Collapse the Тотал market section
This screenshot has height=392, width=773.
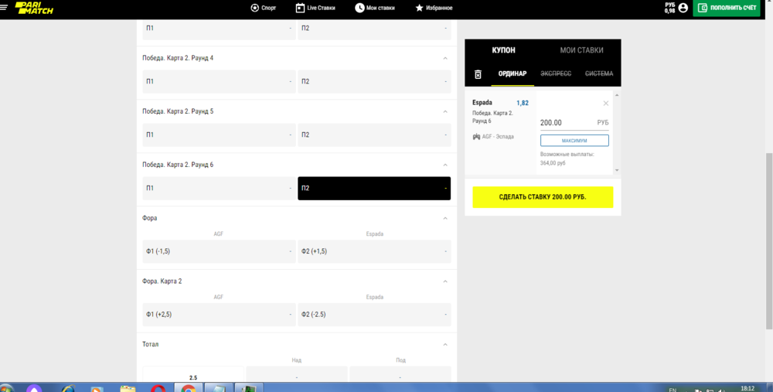click(445, 344)
